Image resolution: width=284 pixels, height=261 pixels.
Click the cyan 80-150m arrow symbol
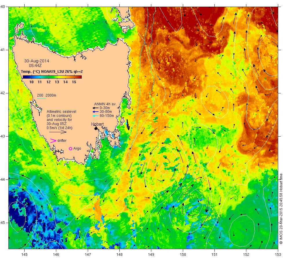(x=95, y=116)
